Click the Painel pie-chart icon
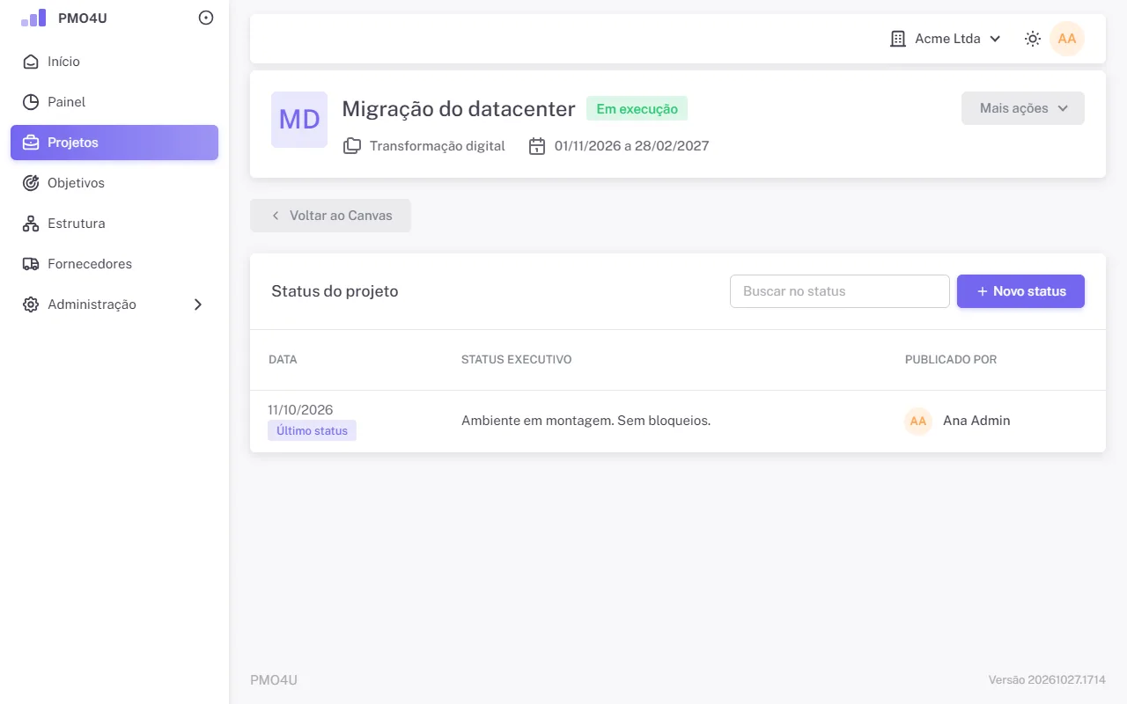 pos(31,102)
